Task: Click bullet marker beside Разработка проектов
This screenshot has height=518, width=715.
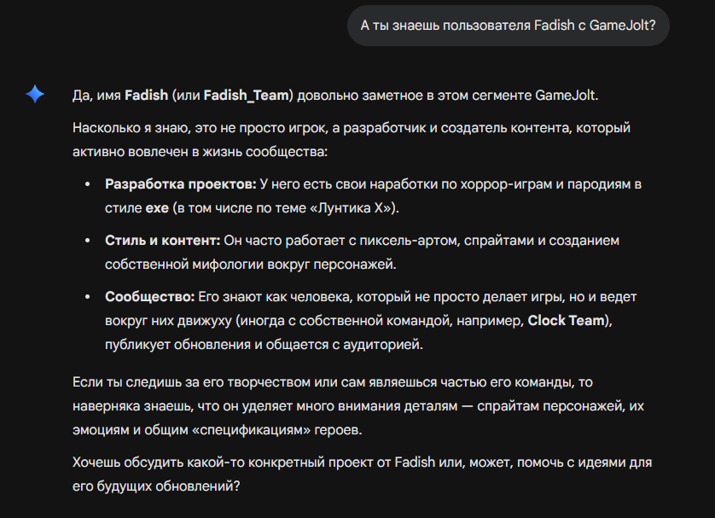Action: [x=87, y=184]
